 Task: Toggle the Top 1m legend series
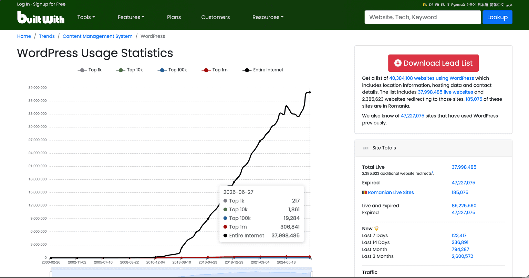point(215,70)
